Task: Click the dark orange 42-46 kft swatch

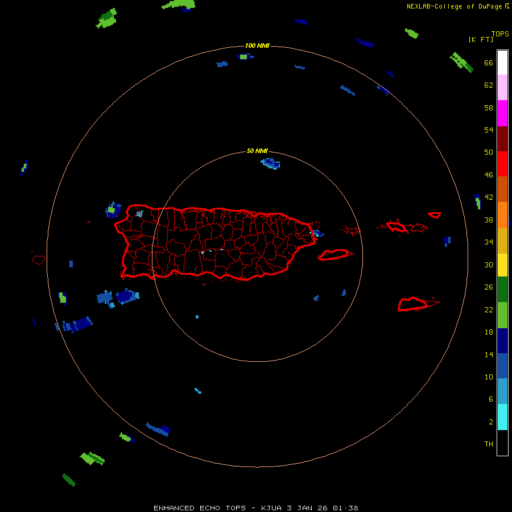Action: pos(502,189)
